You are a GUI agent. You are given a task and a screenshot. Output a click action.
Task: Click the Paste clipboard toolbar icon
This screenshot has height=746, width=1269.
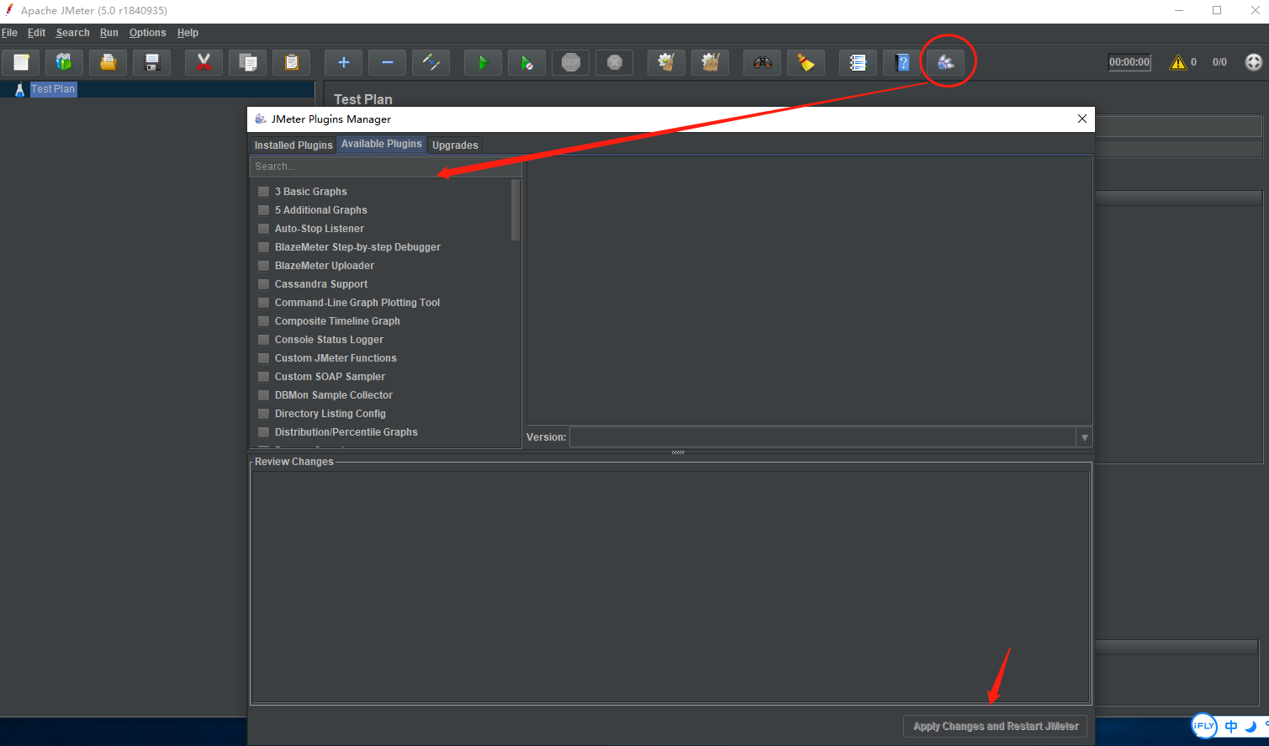point(292,62)
